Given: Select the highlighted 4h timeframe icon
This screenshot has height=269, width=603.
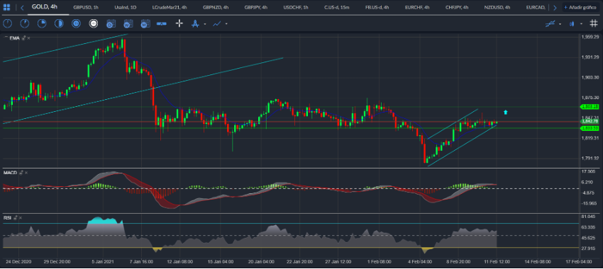Looking at the screenshot, I should pyautogui.click(x=94, y=24).
